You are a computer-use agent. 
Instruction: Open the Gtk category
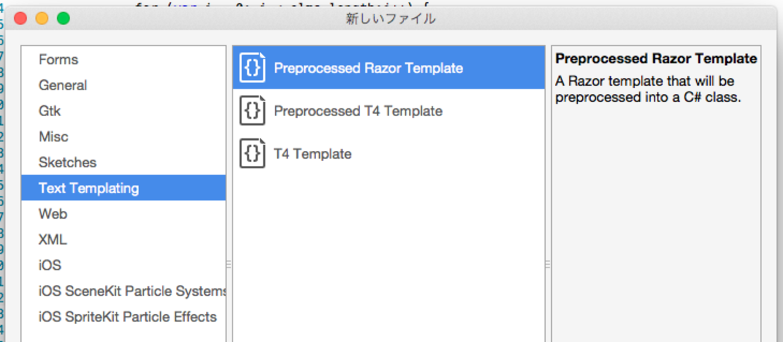pyautogui.click(x=49, y=111)
